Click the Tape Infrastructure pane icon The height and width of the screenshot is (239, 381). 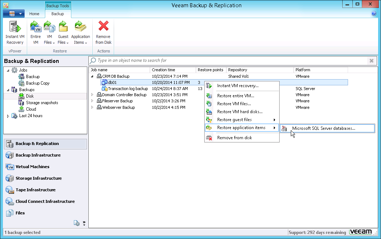point(10,190)
